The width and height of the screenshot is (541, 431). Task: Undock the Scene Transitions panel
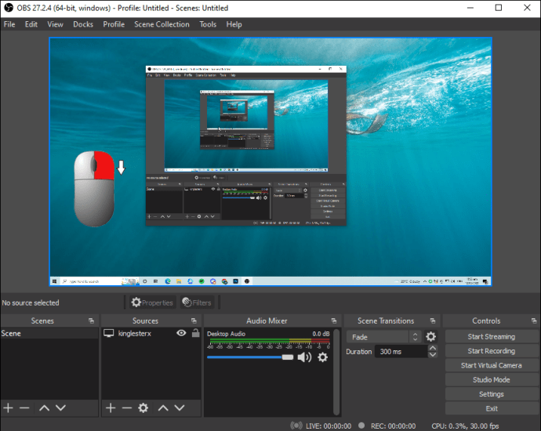point(433,321)
